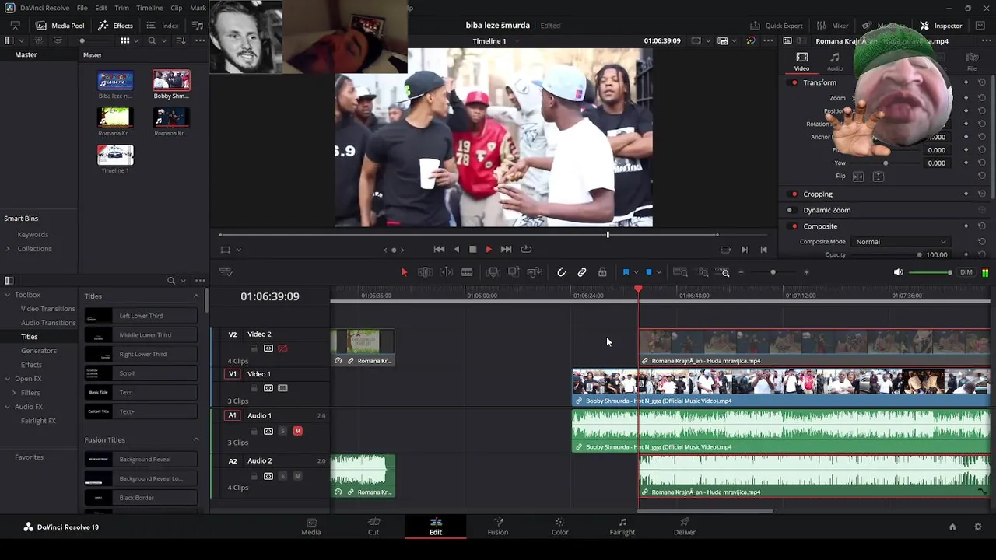Start playback with the red play button
Viewport: 996px width, 560px height.
tap(489, 249)
